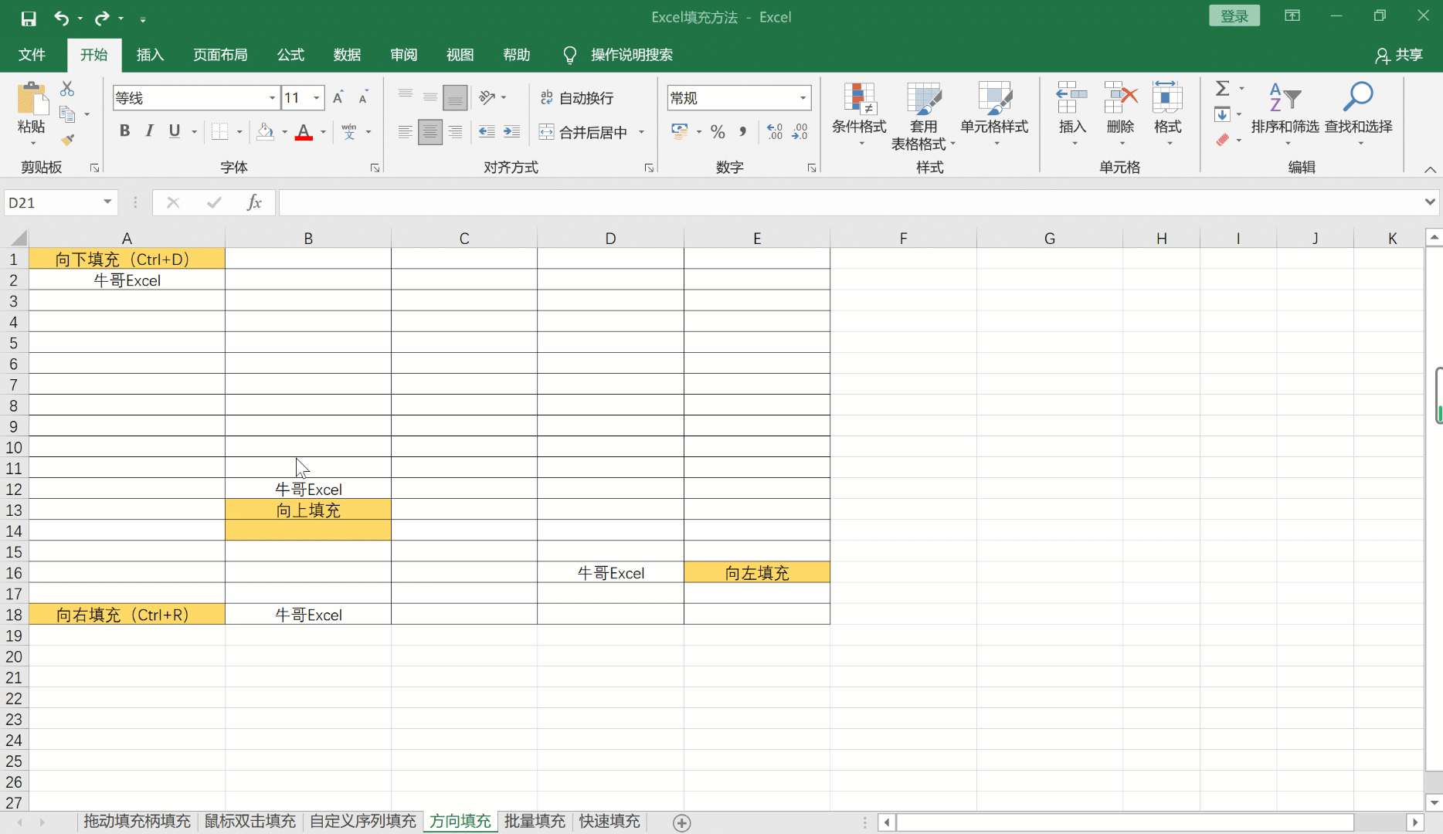Cut selection with the scissors icon
Screen dimensions: 1443x834
coord(67,89)
